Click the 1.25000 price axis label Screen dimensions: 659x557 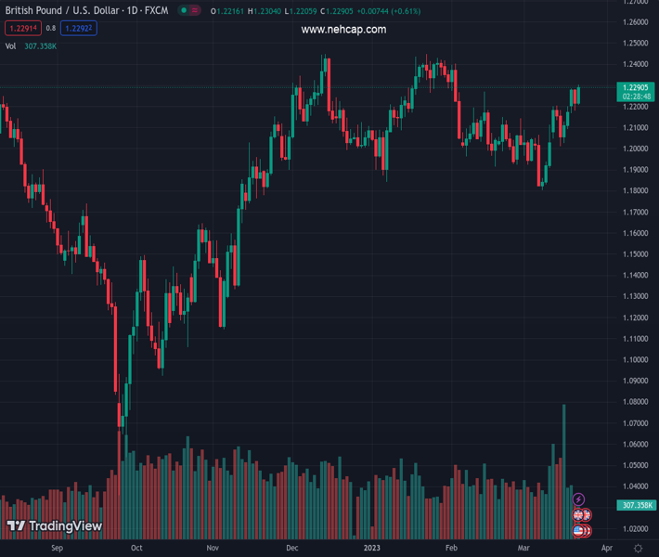click(636, 43)
